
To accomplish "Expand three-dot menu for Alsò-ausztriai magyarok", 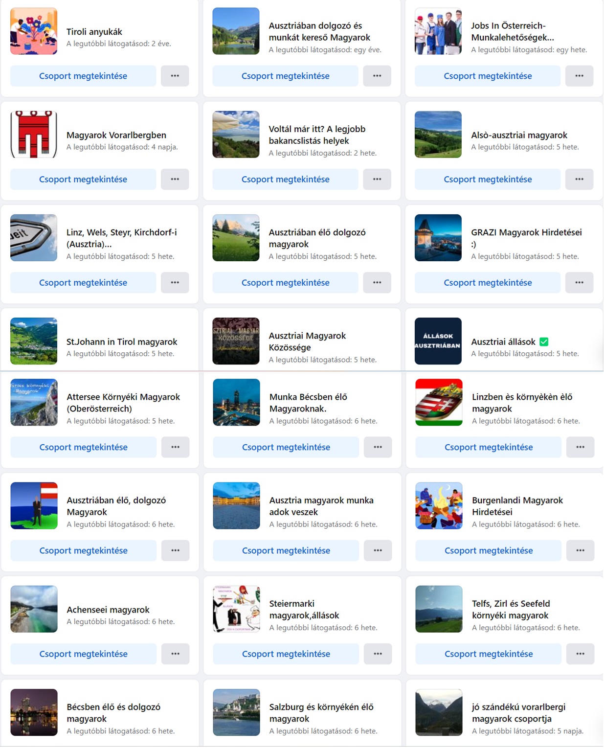I will tap(579, 179).
